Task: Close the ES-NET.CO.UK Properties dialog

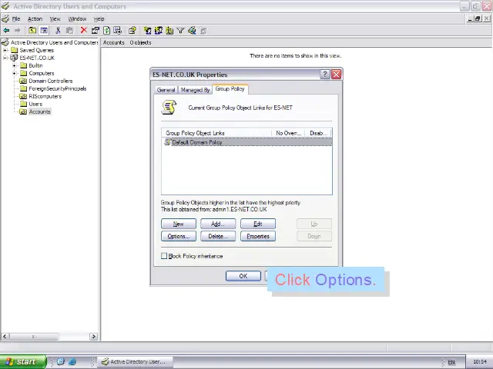Action: pos(336,75)
